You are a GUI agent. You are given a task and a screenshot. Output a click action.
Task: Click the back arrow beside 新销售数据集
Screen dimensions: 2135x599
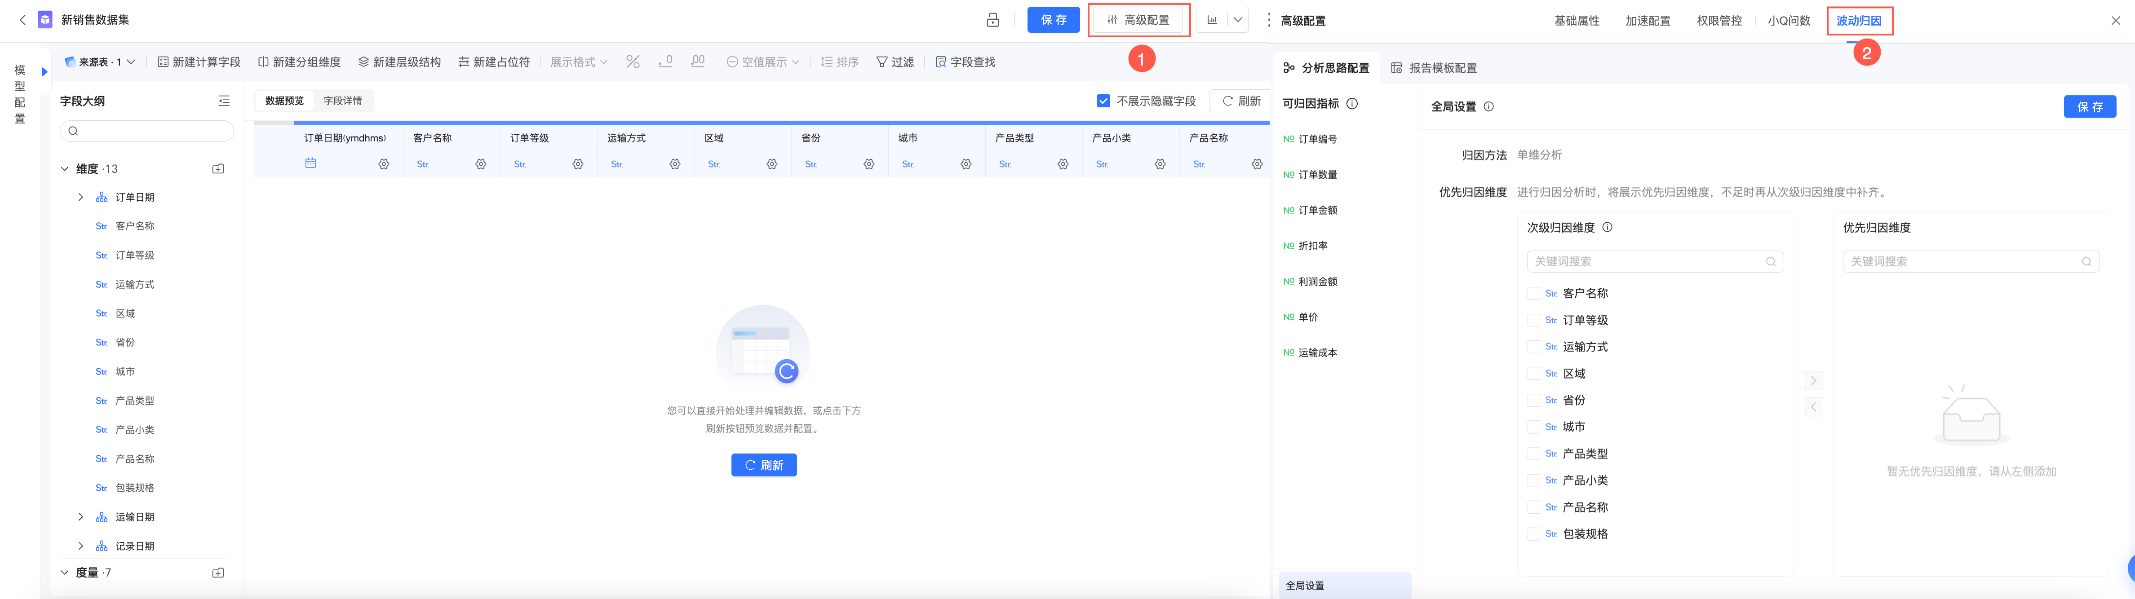pos(22,20)
